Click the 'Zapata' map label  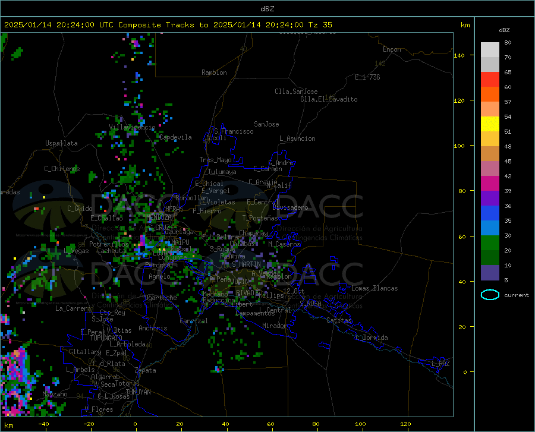coord(146,370)
